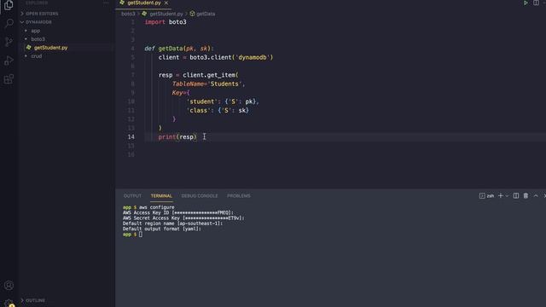Screen dimensions: 546x307
Task: Switch to the OUTPUT panel tab
Action: (132, 196)
